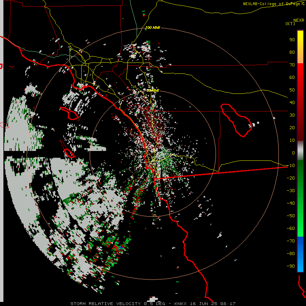Click the -60 value on the velocity scale
Viewport: 306px width, 306px height.
point(291,228)
